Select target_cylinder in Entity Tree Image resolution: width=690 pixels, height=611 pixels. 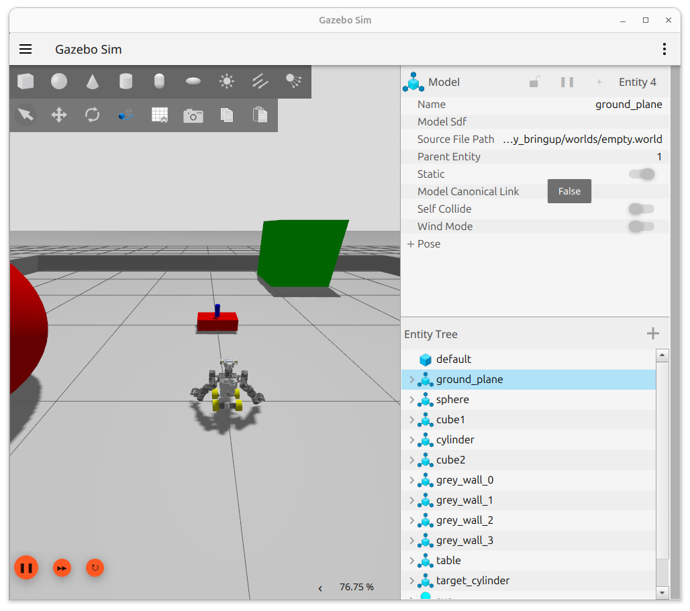pyautogui.click(x=473, y=581)
